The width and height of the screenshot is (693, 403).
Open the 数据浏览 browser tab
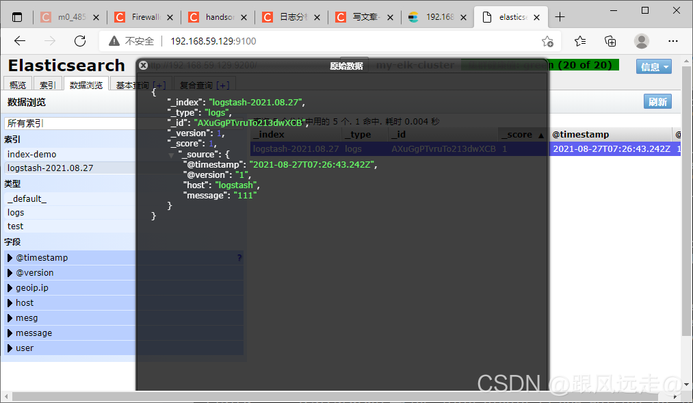[86, 85]
